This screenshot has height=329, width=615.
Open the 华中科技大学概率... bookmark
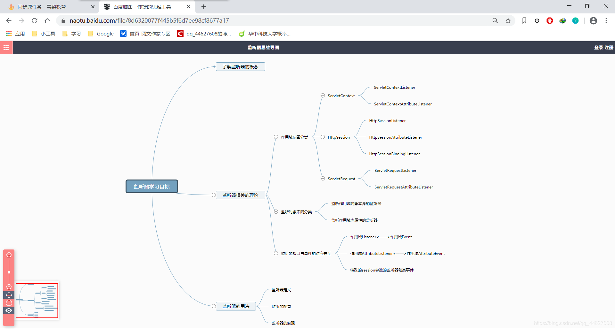pos(265,34)
